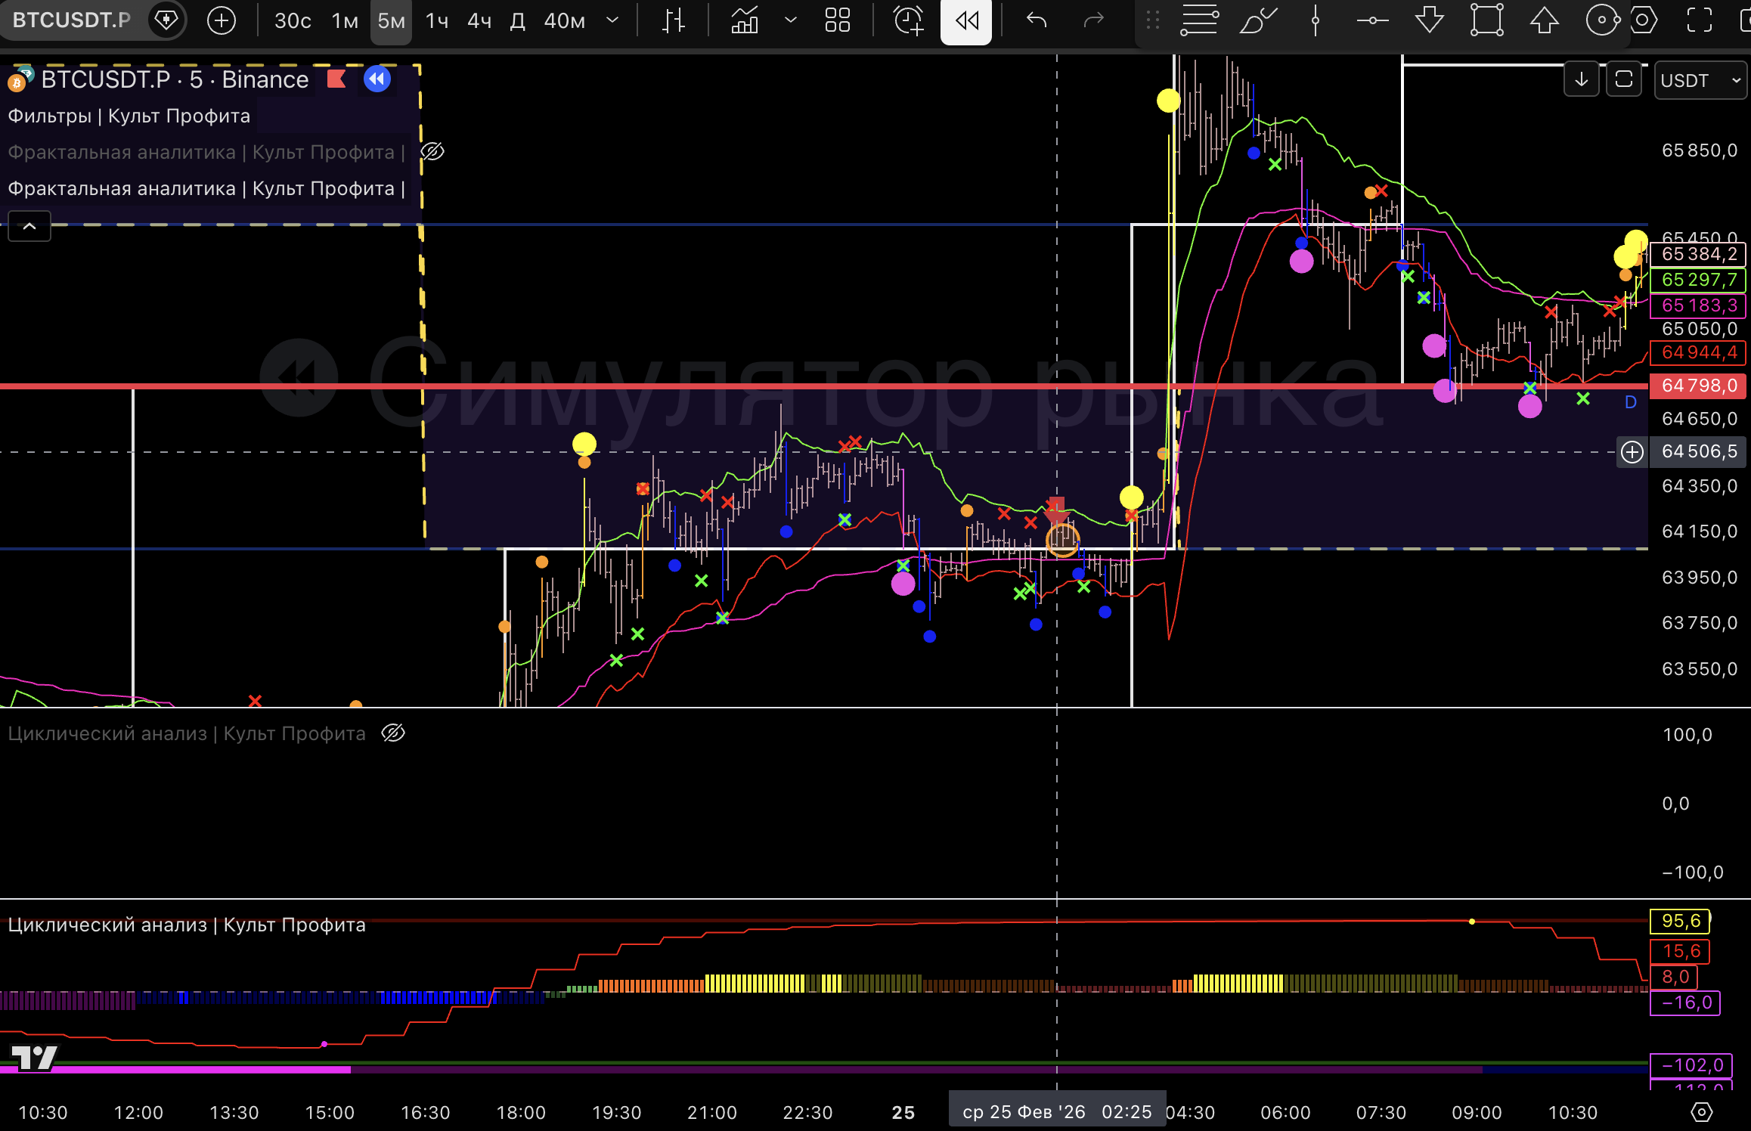Click the bar replay rewind button
The width and height of the screenshot is (1751, 1131).
pyautogui.click(x=965, y=20)
